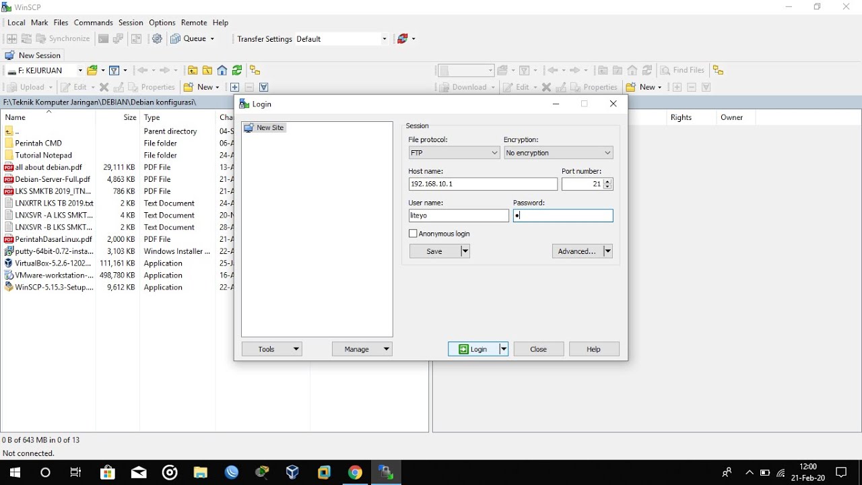Refresh the local panel directory

(x=237, y=70)
